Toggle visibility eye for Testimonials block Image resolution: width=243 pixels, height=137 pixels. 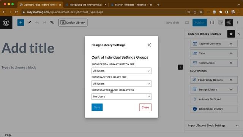click(x=231, y=63)
